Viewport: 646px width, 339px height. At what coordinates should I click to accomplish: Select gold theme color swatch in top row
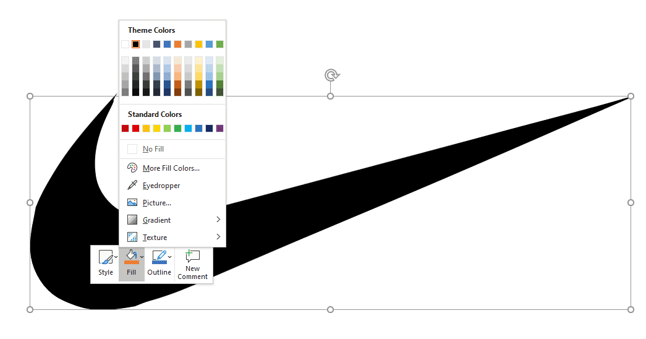pyautogui.click(x=198, y=44)
